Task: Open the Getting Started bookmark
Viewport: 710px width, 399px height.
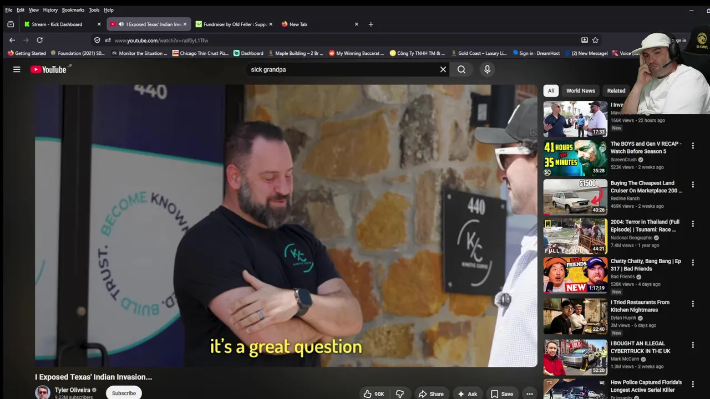Action: point(27,53)
